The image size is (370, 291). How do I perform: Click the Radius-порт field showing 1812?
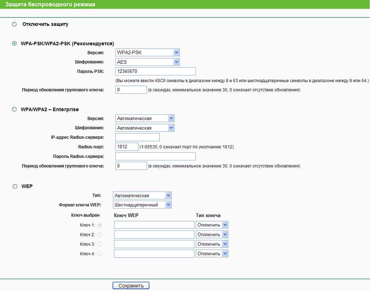pos(127,147)
